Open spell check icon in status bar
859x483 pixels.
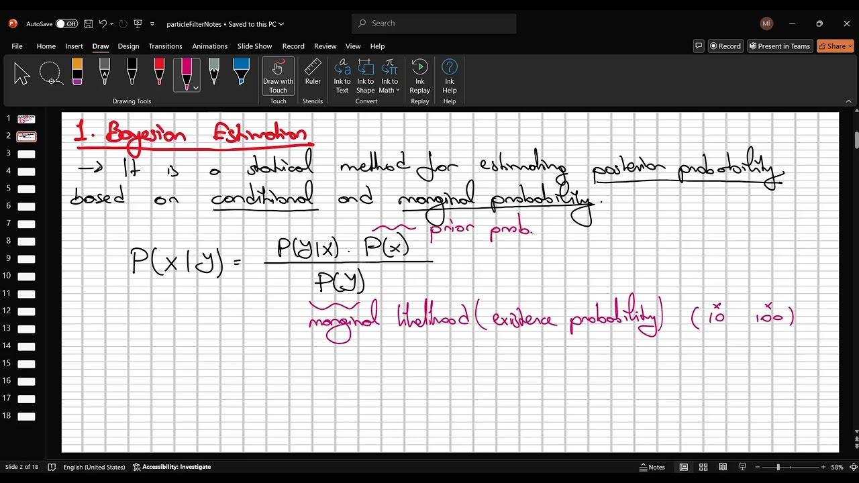pos(52,467)
